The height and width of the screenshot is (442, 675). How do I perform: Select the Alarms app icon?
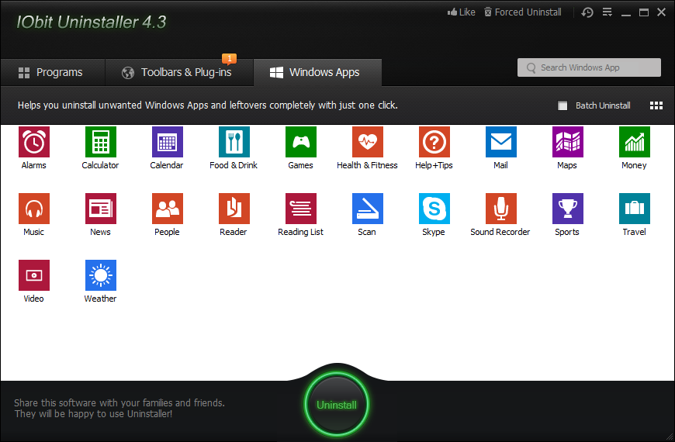[x=34, y=142]
